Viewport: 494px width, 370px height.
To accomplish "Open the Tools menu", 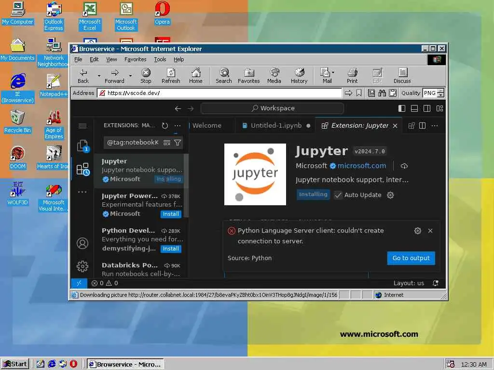I will (x=160, y=59).
